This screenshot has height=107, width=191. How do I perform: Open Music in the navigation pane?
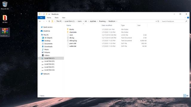point(47,49)
